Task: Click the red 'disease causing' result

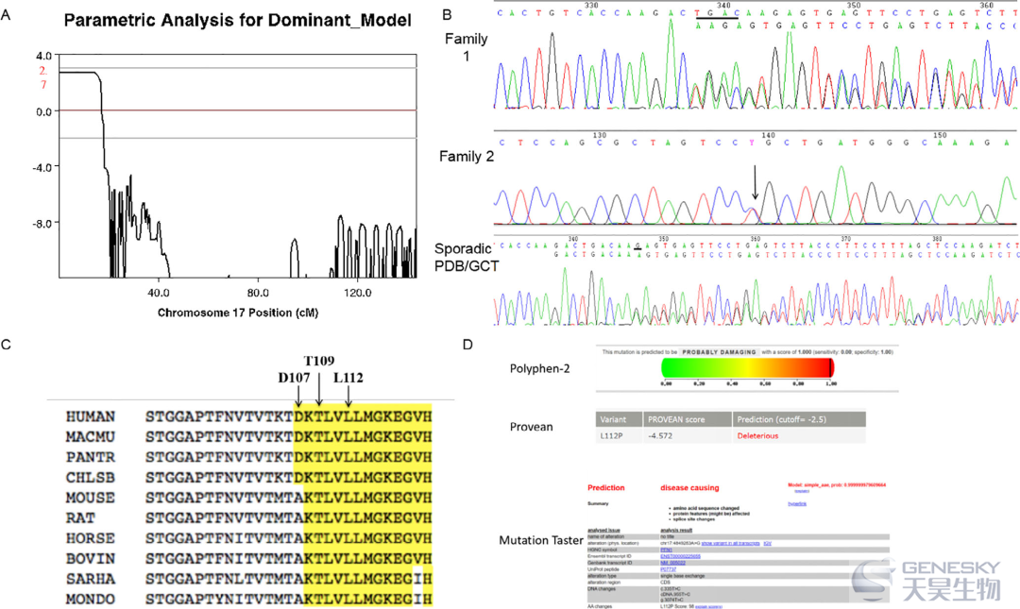Action: pyautogui.click(x=689, y=487)
